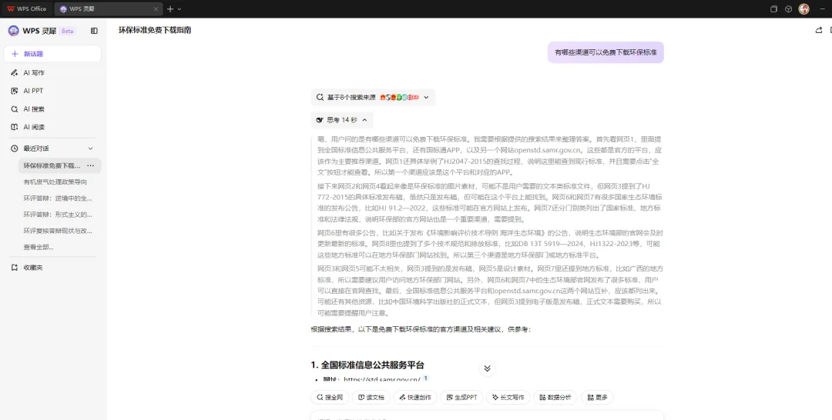The image size is (832, 420).
Task: Click citation marker 1 after the URL
Action: click(425, 378)
